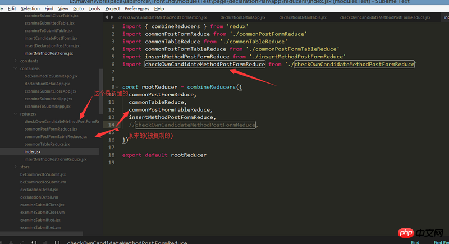Expand the constants folder
Image resolution: width=449 pixels, height=244 pixels.
tap(16, 61)
